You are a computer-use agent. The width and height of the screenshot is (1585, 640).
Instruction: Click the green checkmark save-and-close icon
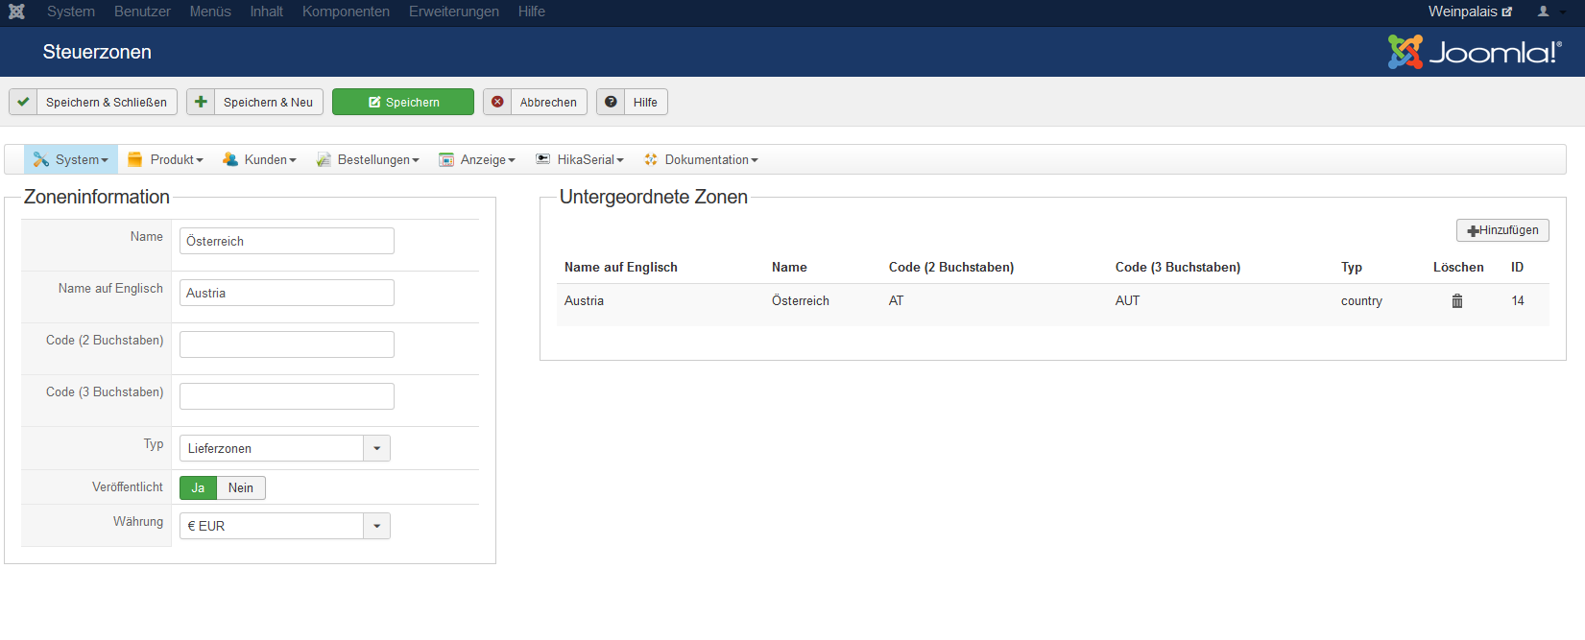pos(23,102)
